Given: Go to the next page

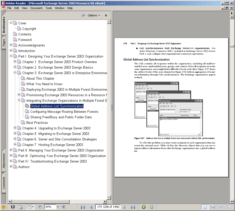Looking at the screenshot, I should coord(125,207).
